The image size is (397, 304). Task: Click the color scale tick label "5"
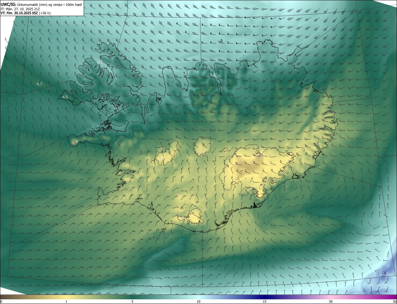click(x=132, y=302)
